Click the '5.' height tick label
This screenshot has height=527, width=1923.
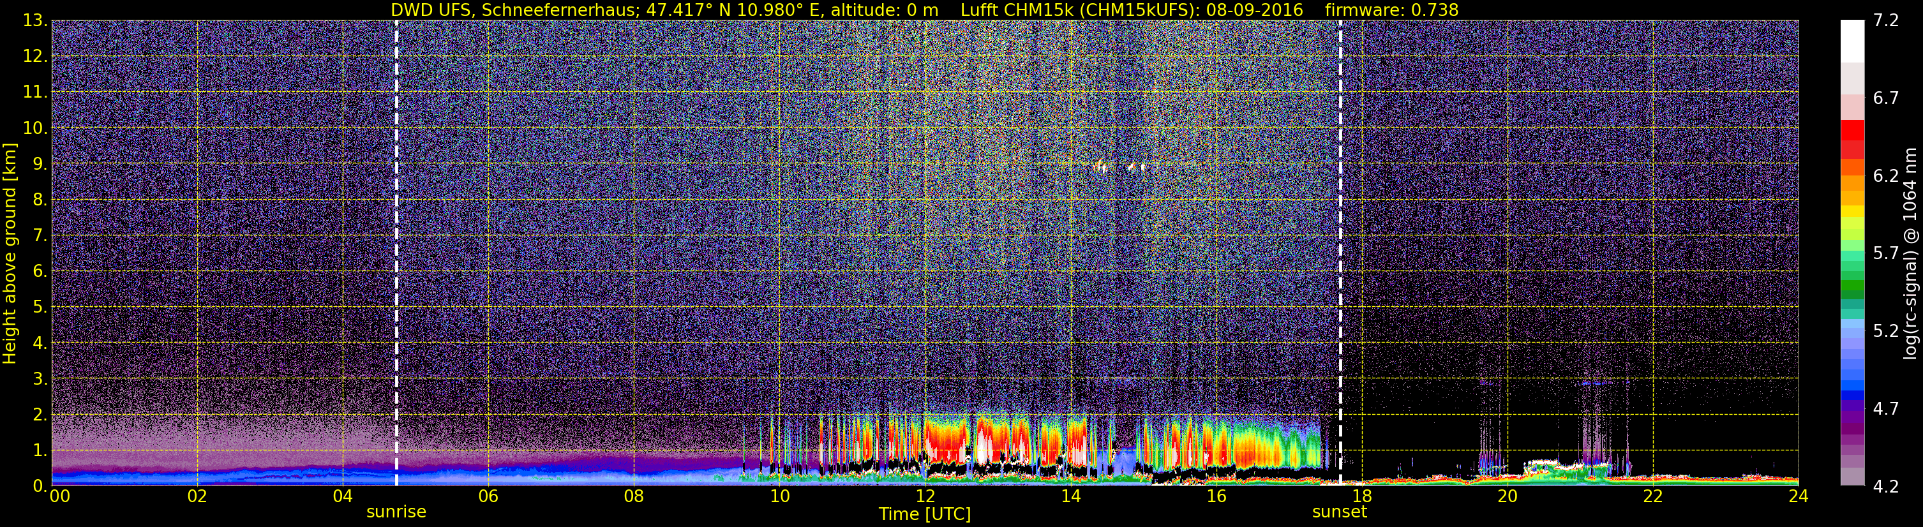pyautogui.click(x=40, y=307)
